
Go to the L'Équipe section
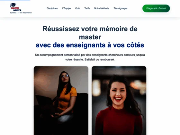pos(66,8)
